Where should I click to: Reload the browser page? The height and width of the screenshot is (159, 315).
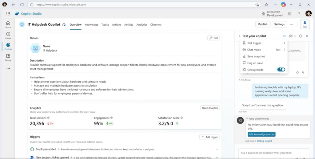[x=22, y=5]
